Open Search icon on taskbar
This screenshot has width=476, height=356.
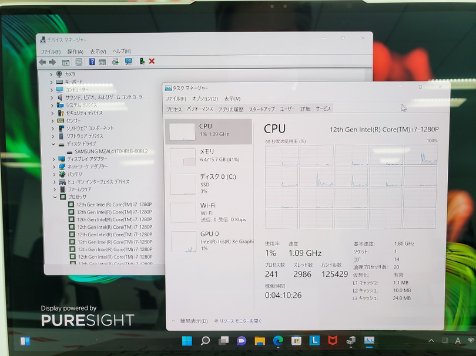(205, 341)
